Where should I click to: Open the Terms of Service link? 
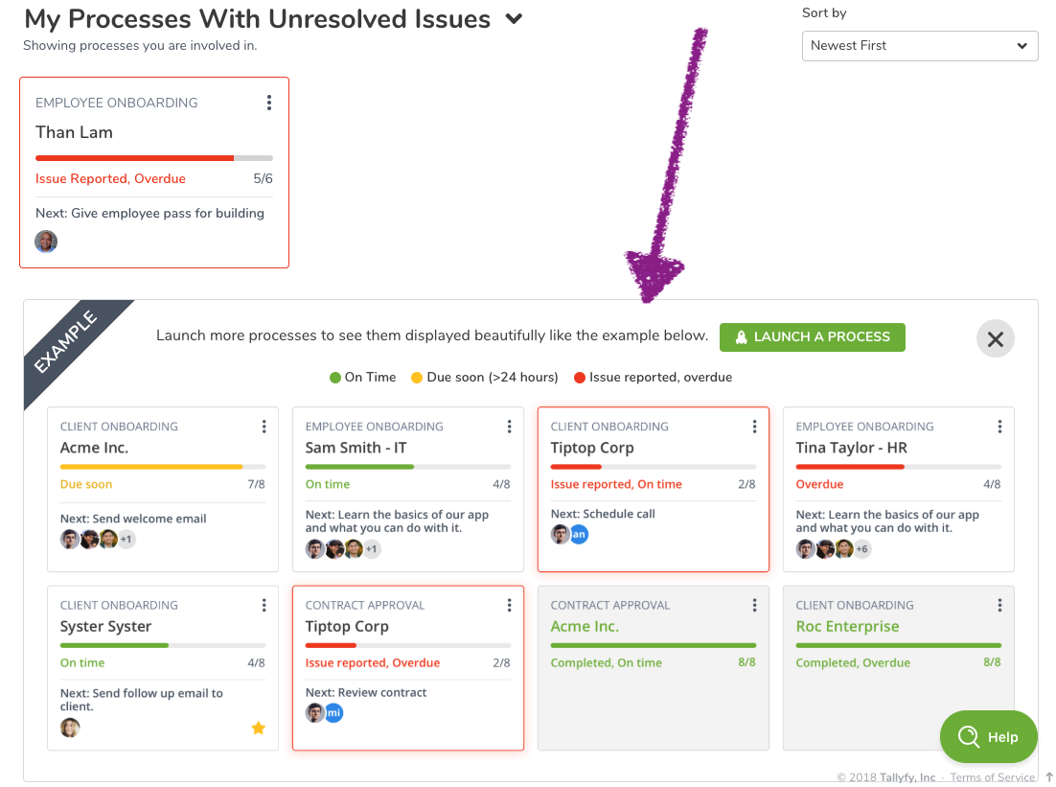tap(992, 776)
